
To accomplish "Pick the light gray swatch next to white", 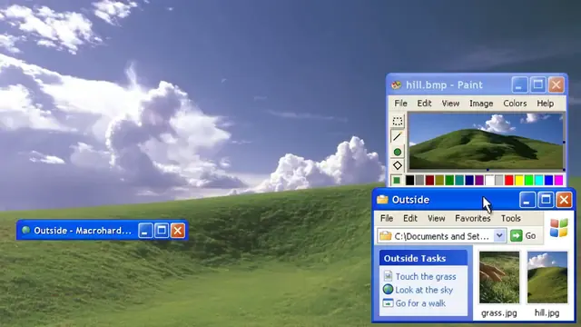I will pyautogui.click(x=499, y=180).
